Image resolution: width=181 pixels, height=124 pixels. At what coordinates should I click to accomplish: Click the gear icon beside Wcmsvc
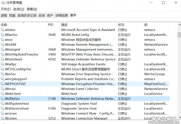pyautogui.click(x=2, y=118)
